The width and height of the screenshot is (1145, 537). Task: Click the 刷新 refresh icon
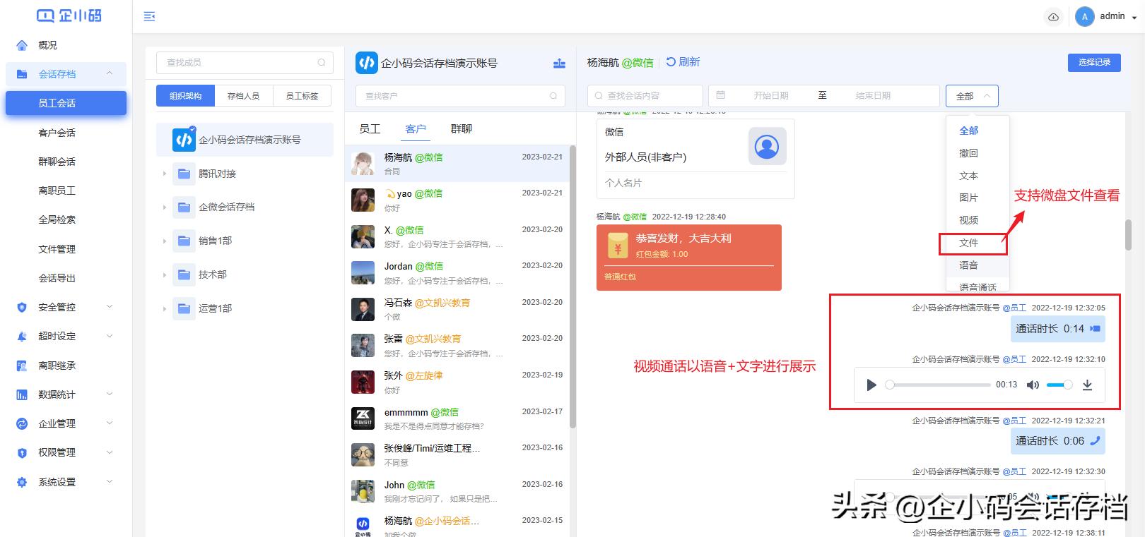(x=671, y=62)
